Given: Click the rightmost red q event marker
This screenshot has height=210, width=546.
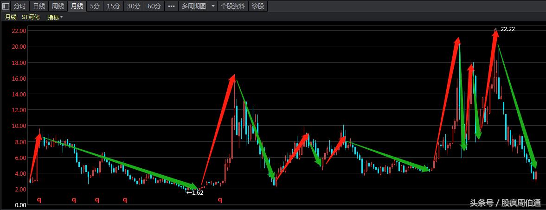Looking at the screenshot, I should point(220,200).
